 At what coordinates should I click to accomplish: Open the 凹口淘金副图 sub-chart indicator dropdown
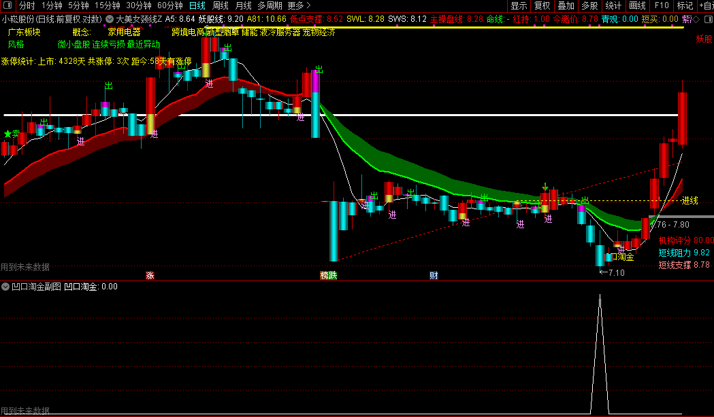(5, 287)
